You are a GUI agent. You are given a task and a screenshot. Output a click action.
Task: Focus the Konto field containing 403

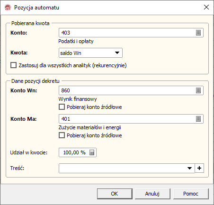pyautogui.click(x=131, y=33)
